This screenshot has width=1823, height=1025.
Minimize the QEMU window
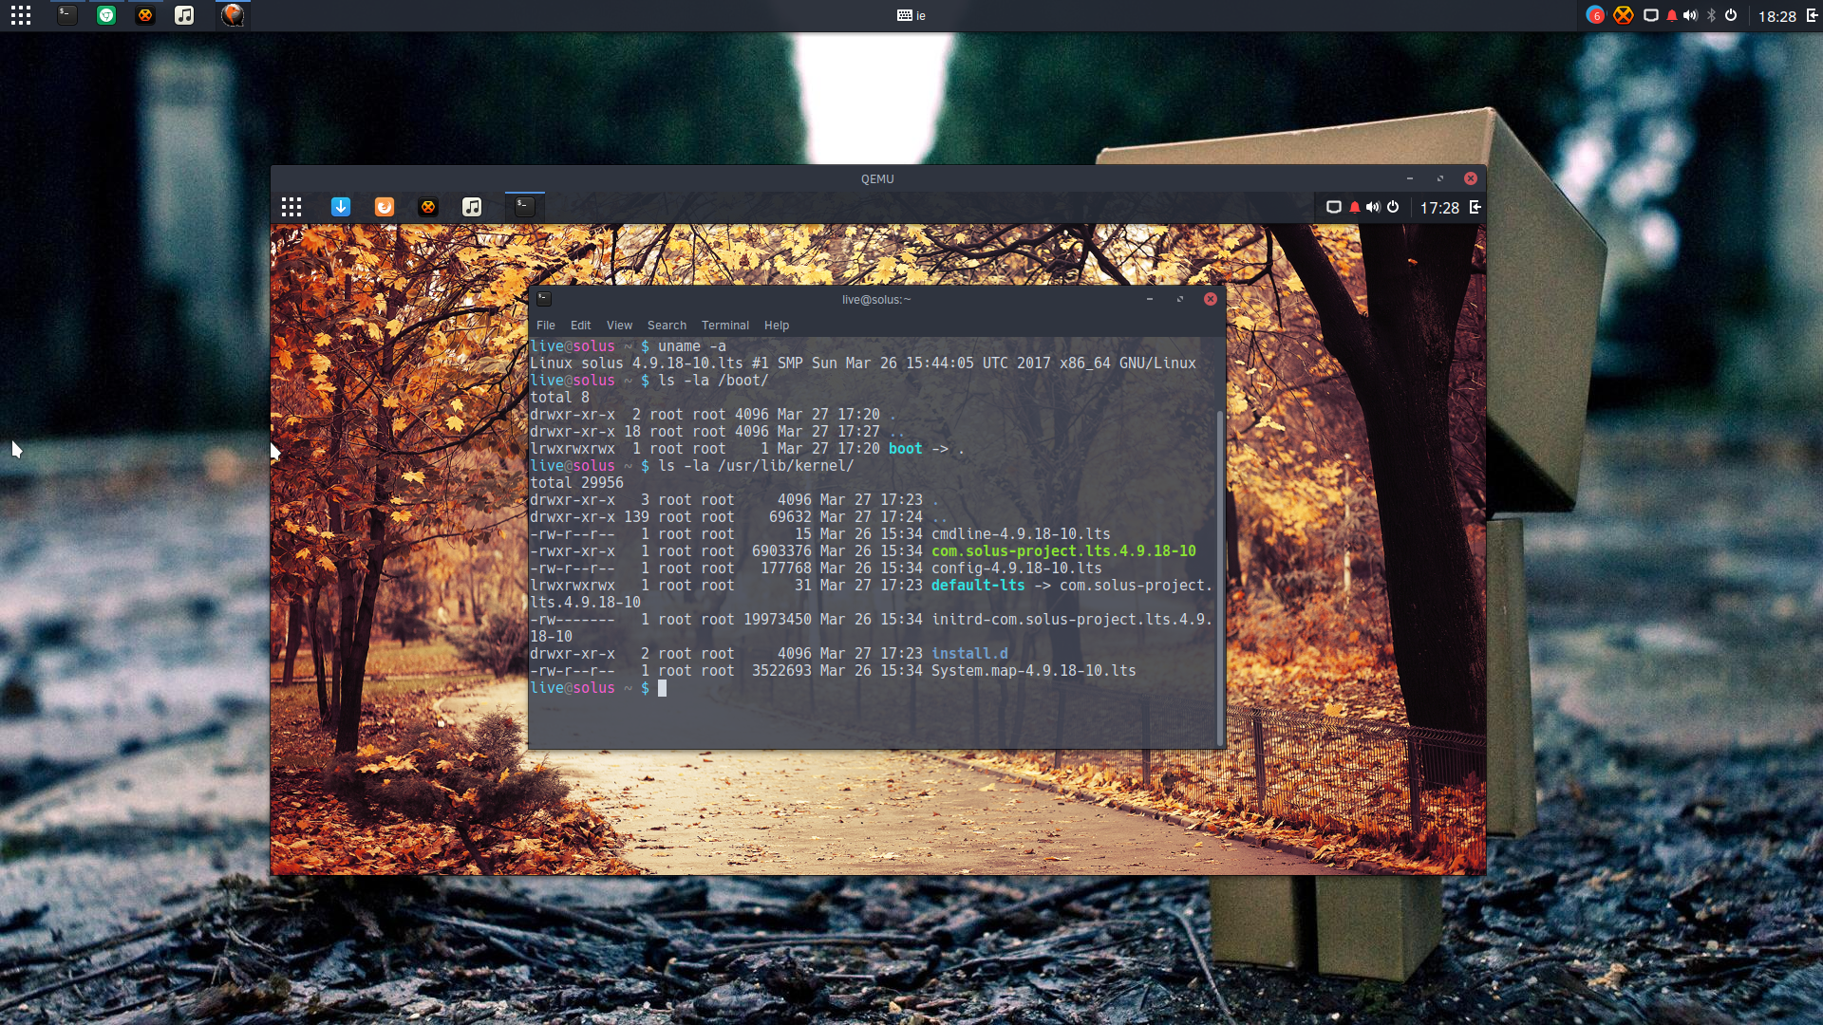(1410, 178)
